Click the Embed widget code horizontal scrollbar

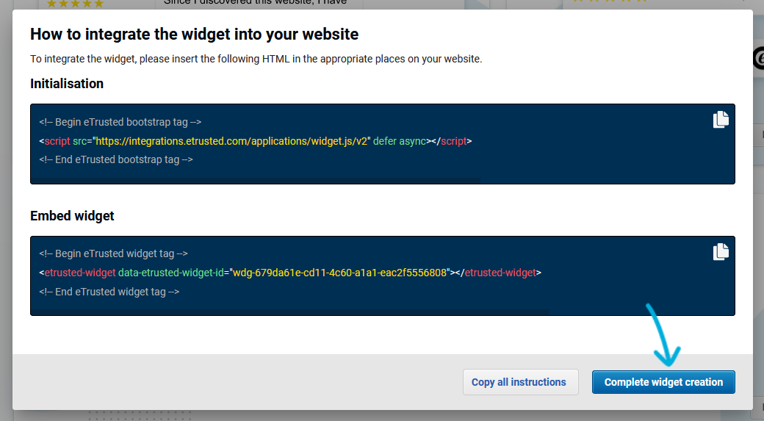[x=290, y=312]
